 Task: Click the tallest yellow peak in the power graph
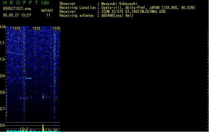point(43,128)
